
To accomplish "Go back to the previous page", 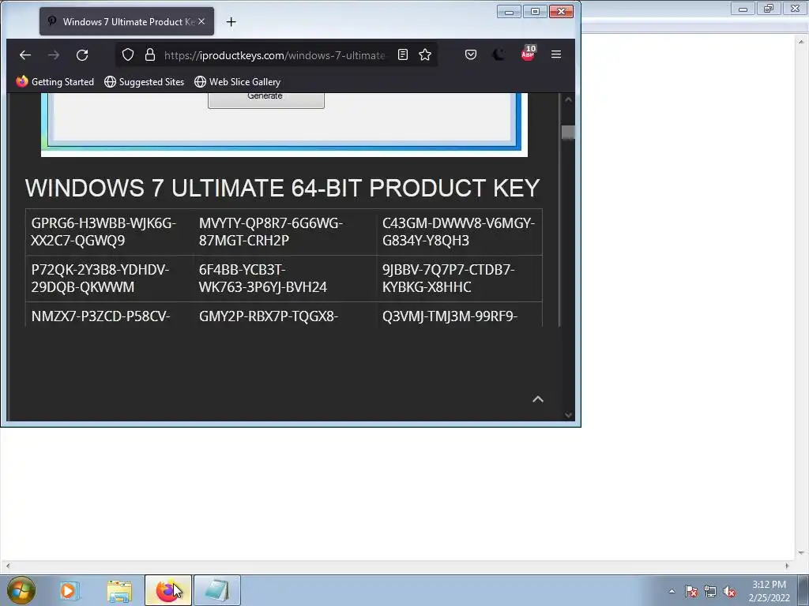I will tap(24, 54).
